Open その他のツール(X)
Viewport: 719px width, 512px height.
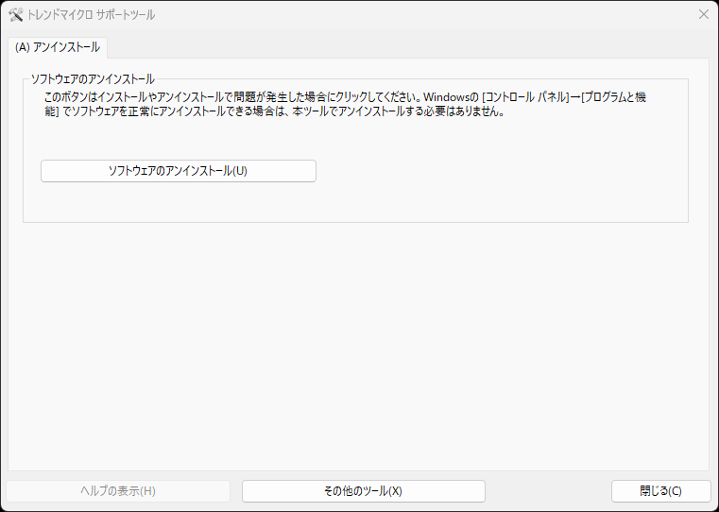point(363,491)
